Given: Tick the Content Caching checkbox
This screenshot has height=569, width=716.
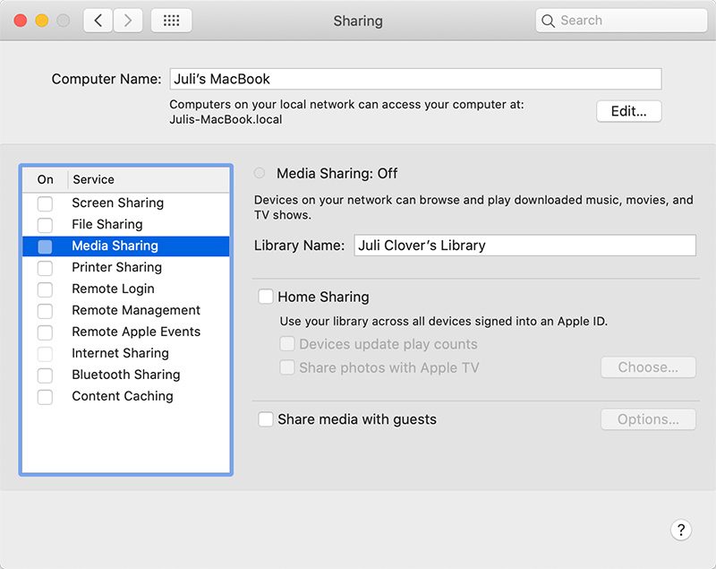Looking at the screenshot, I should [45, 397].
